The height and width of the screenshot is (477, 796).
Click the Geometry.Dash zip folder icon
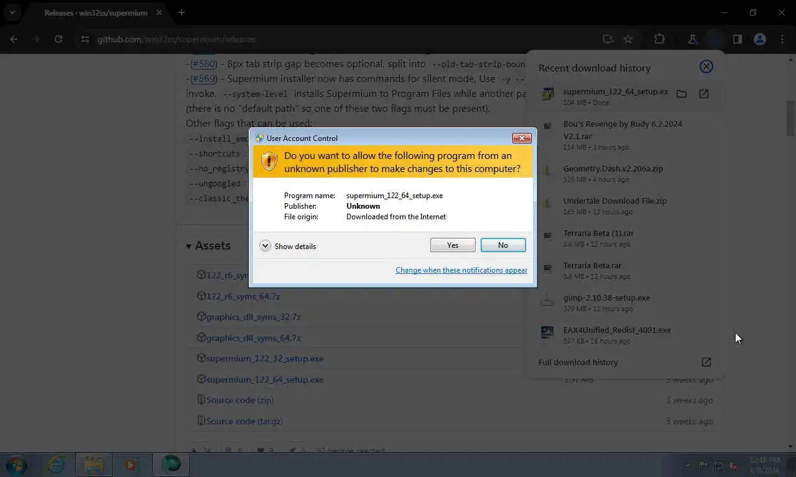(547, 171)
